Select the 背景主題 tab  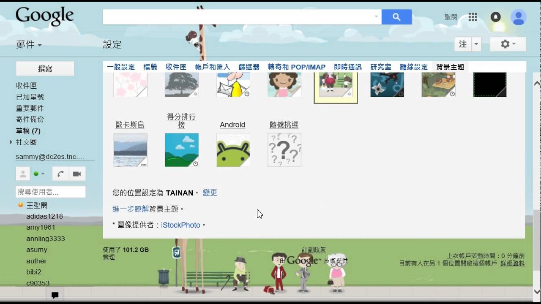pos(450,67)
